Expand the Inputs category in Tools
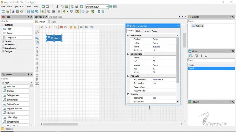236x132 pixels. click(3, 41)
